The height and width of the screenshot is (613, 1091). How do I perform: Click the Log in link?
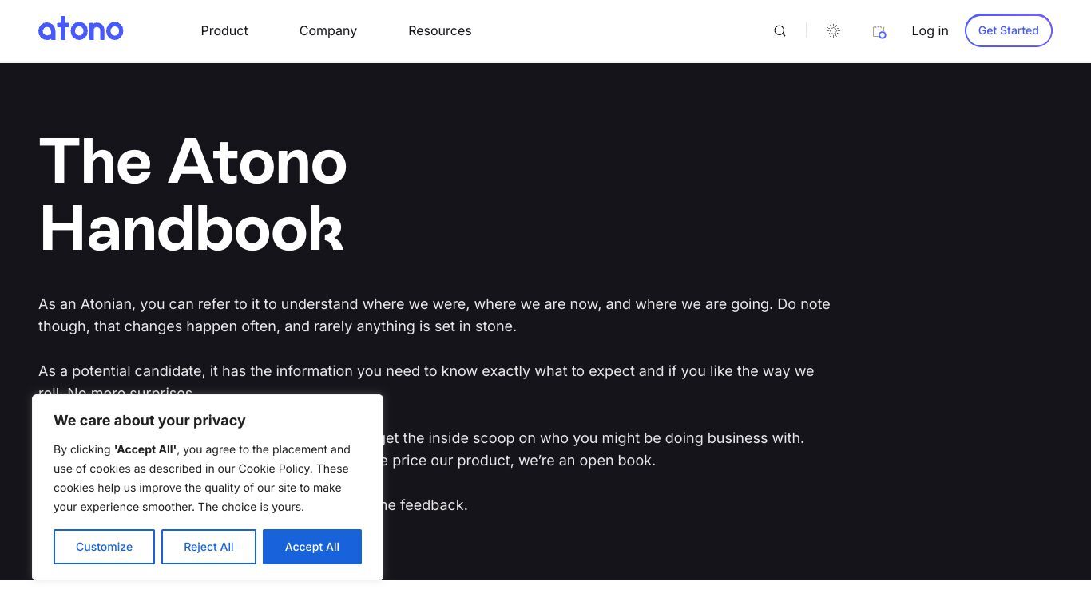[x=930, y=30]
